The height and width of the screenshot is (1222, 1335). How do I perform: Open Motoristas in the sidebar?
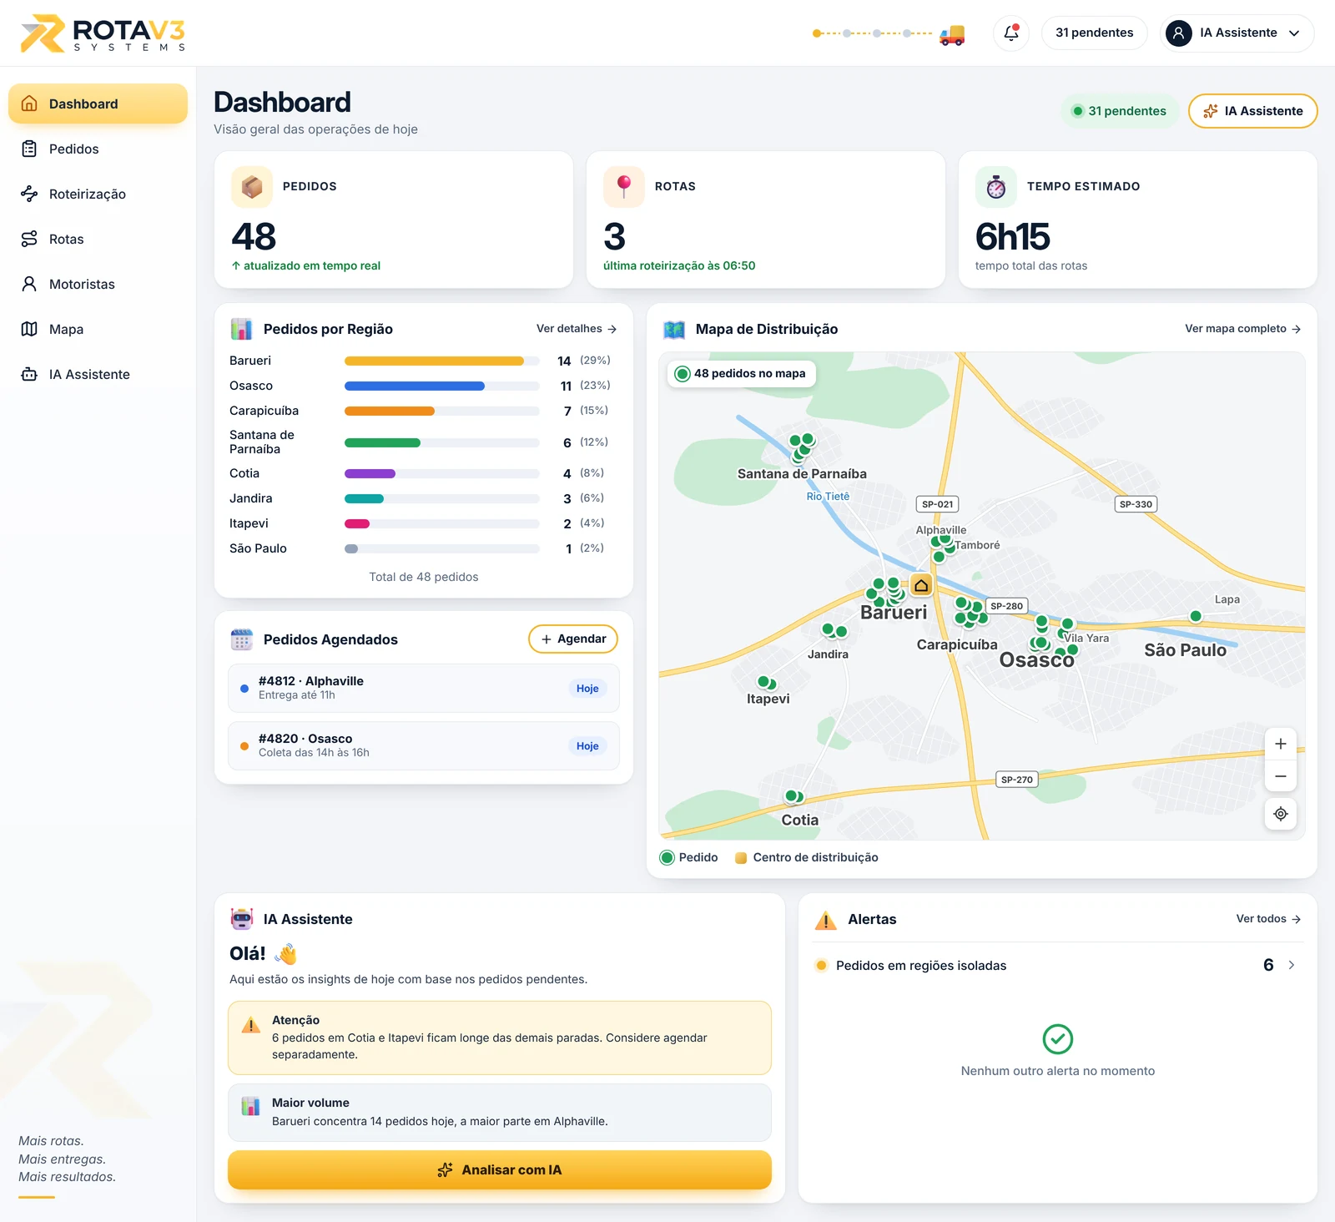click(x=98, y=284)
